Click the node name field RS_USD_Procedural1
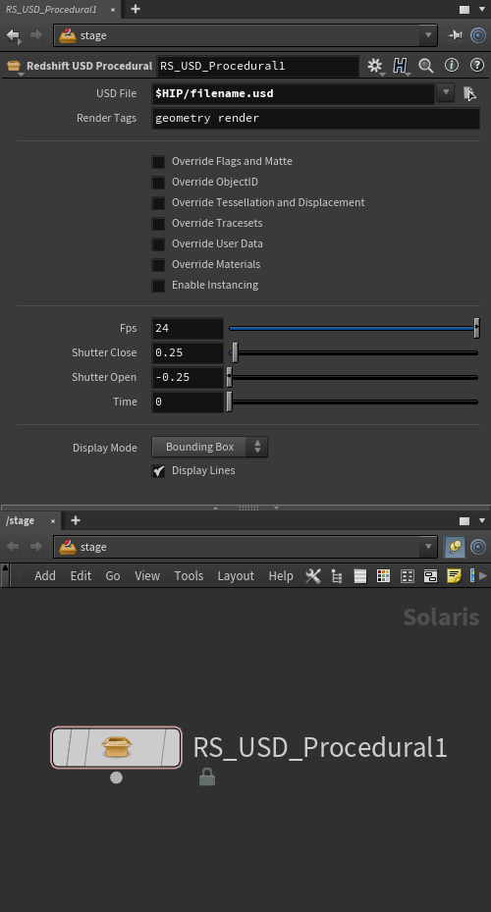The width and height of the screenshot is (491, 912). point(258,66)
